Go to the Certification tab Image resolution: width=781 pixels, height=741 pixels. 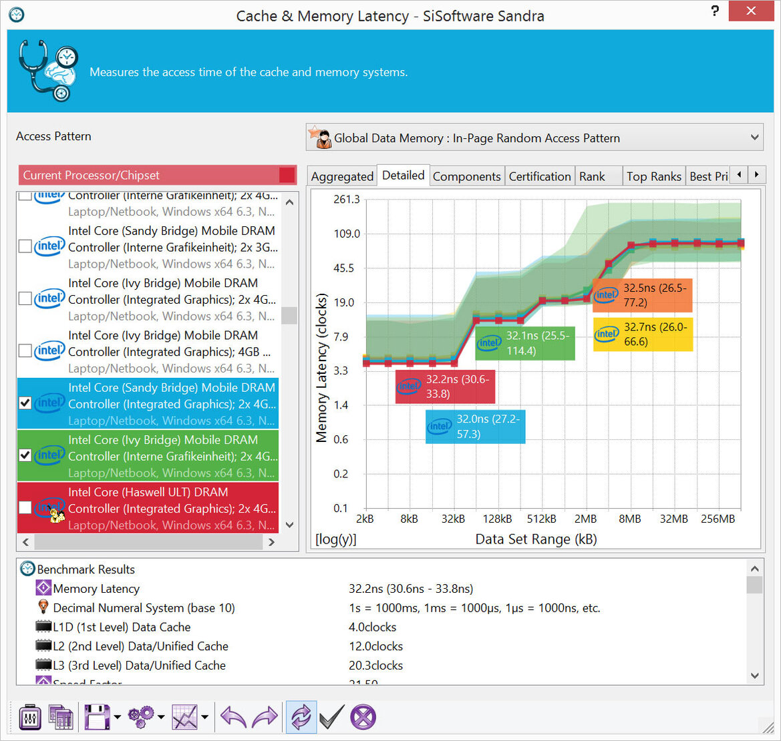pos(540,177)
